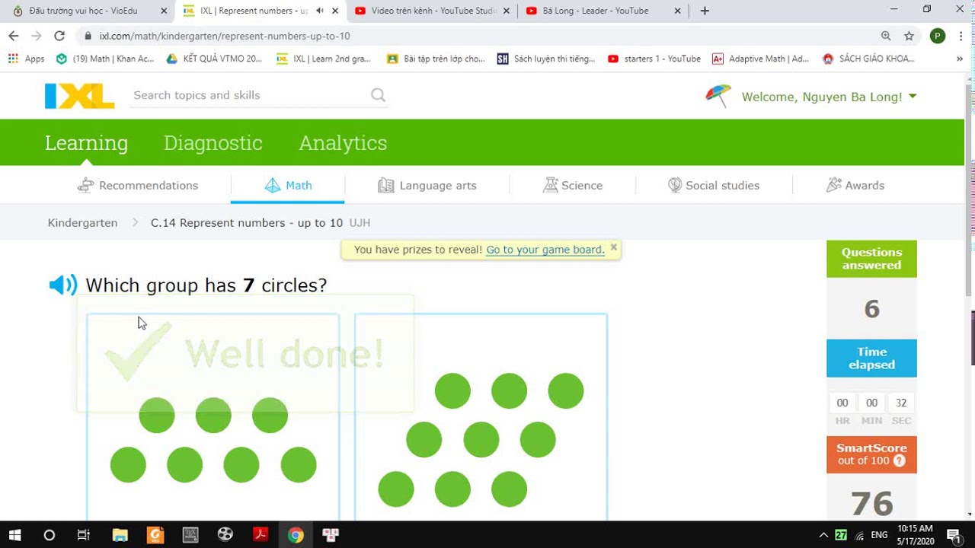
Task: Go to Recommendations tab
Action: tap(138, 185)
